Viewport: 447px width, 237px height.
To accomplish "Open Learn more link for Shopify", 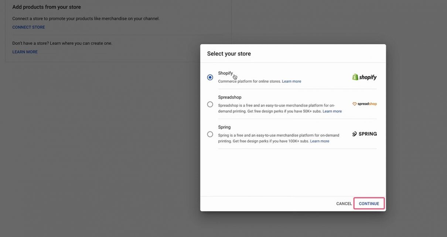I will tap(291, 81).
